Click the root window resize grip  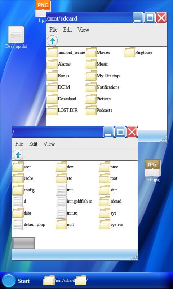click(134, 257)
